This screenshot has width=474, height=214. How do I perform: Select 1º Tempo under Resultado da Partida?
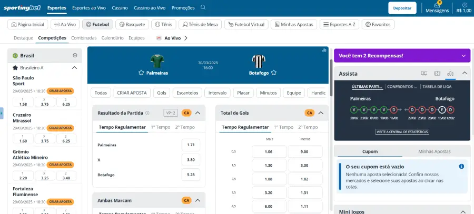point(161,127)
